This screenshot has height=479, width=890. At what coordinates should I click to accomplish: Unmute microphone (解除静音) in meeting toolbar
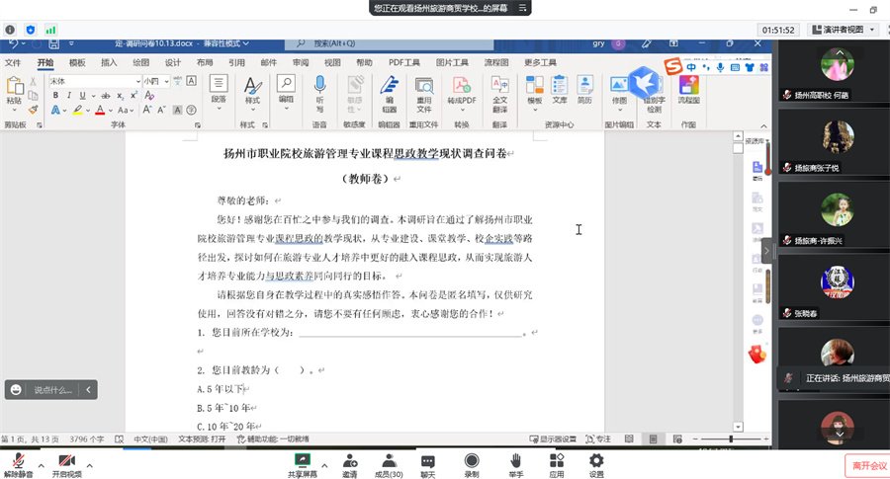18,461
